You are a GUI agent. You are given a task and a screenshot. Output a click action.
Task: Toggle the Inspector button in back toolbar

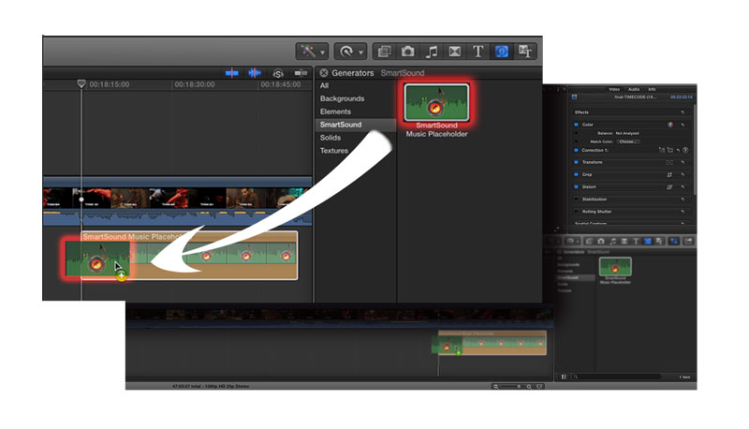(x=674, y=242)
